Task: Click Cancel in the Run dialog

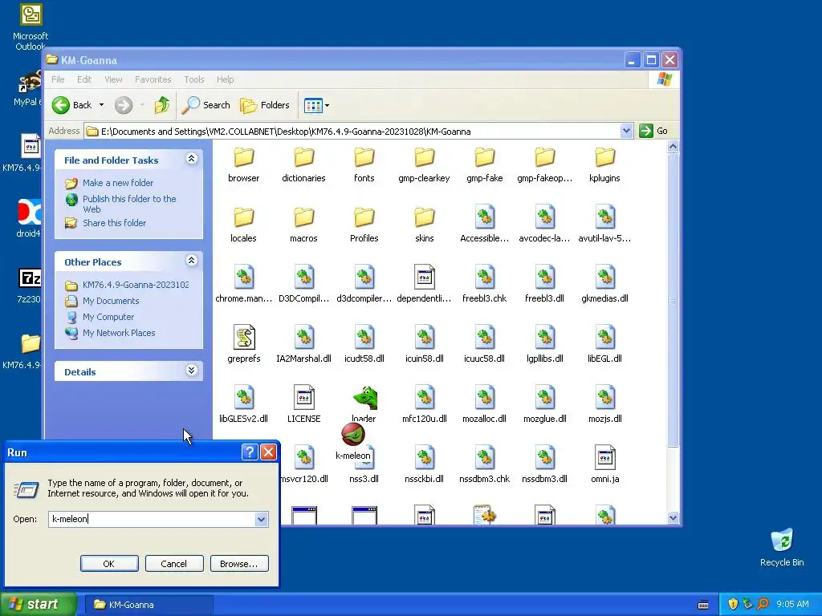Action: pyautogui.click(x=174, y=564)
